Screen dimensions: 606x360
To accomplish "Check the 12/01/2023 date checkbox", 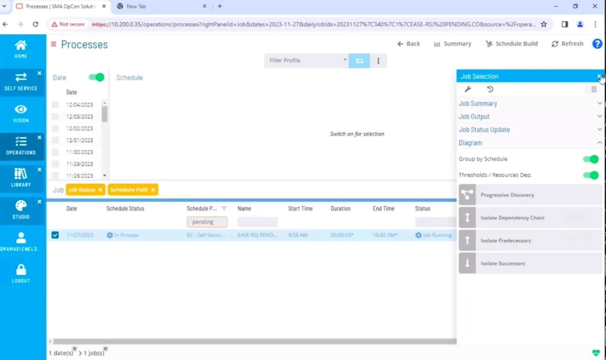I will [55, 140].
